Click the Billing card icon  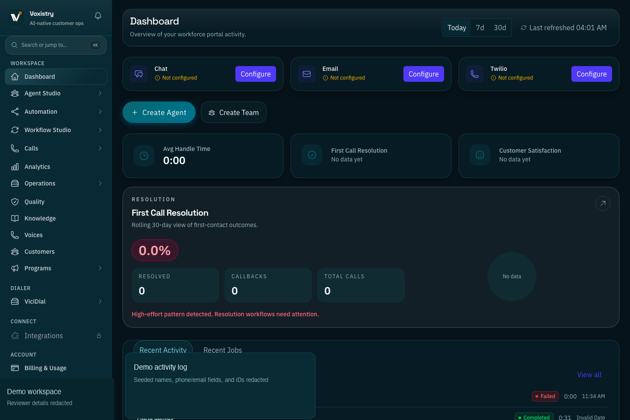click(15, 368)
